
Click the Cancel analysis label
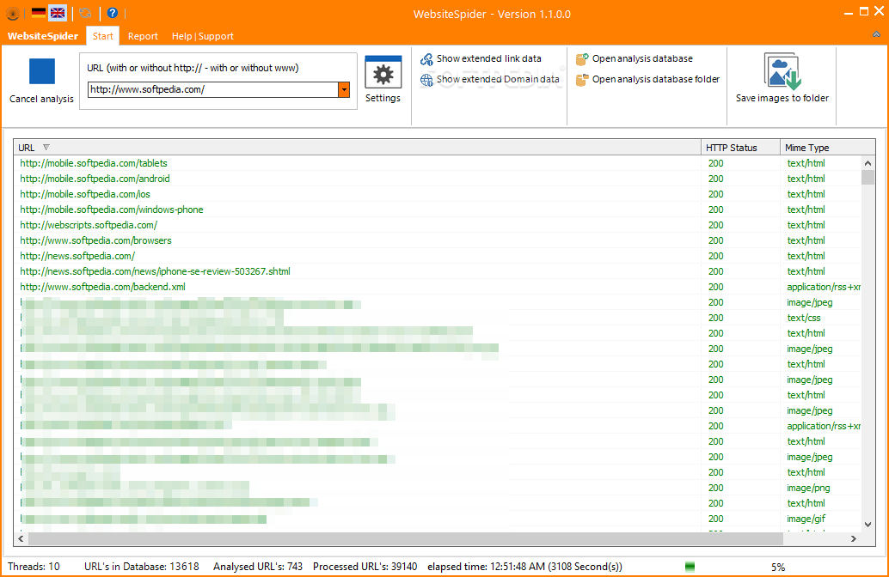click(42, 99)
